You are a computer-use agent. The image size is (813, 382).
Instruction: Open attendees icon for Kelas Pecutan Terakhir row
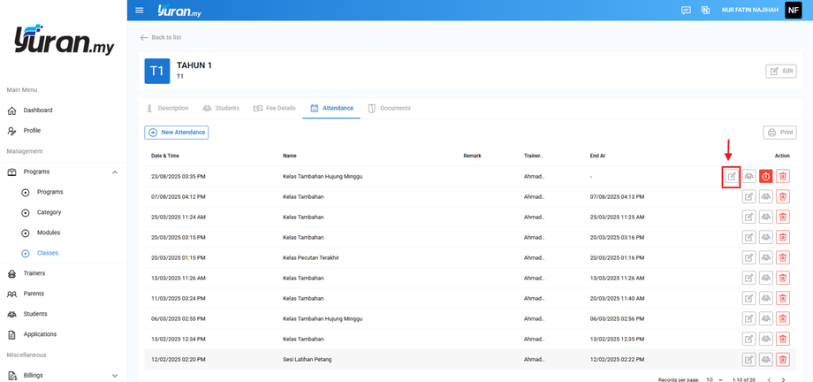point(765,257)
